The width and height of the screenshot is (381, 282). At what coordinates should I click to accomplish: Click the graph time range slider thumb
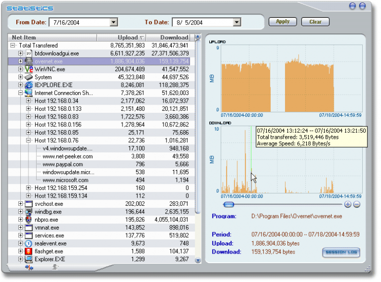[229, 204]
